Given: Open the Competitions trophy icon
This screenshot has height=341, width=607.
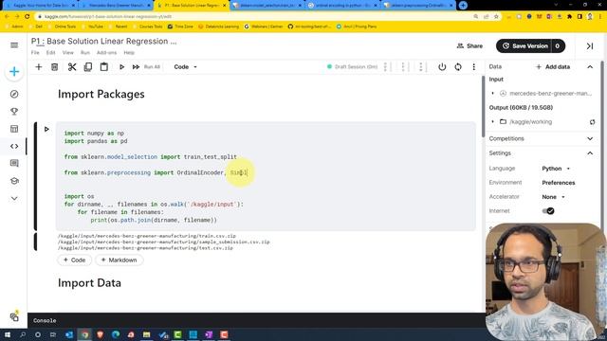Looking at the screenshot, I should pyautogui.click(x=14, y=112).
